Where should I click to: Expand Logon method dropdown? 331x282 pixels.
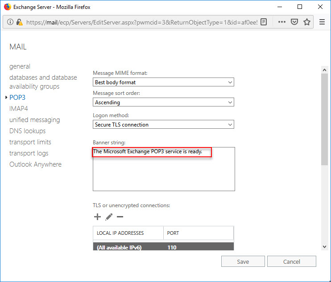pos(163,125)
